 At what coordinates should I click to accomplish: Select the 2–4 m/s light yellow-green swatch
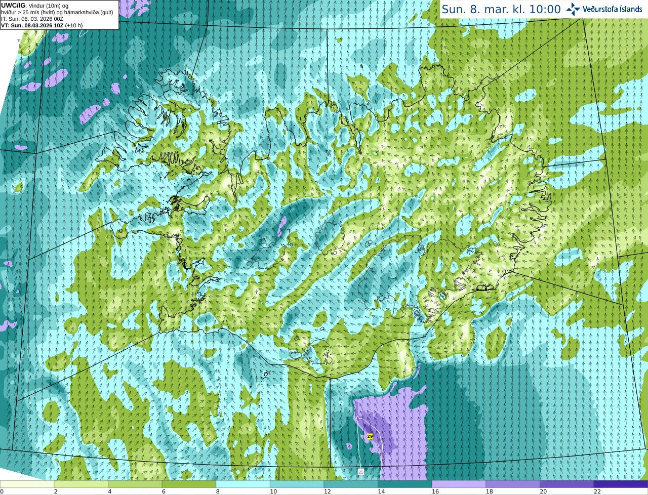[x=81, y=484]
